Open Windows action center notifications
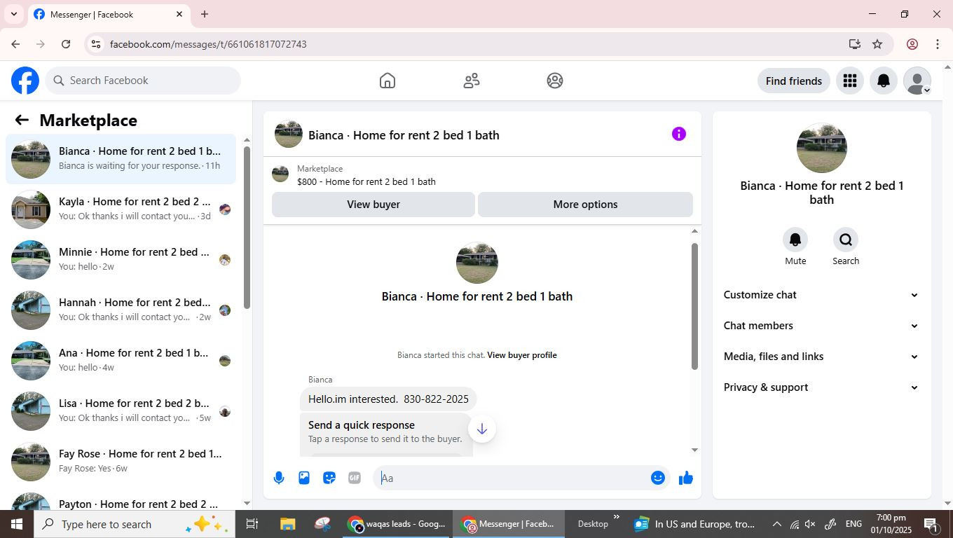This screenshot has width=953, height=538. coord(931,524)
